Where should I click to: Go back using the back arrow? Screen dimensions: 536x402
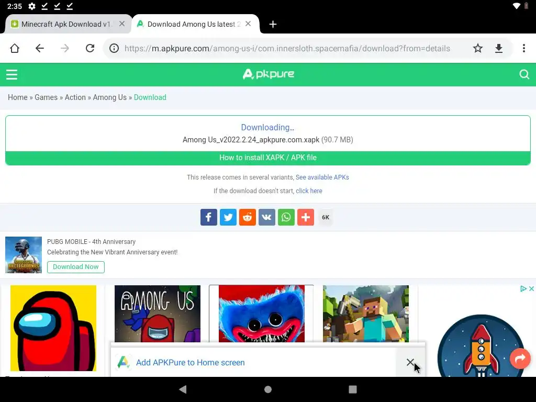click(40, 48)
